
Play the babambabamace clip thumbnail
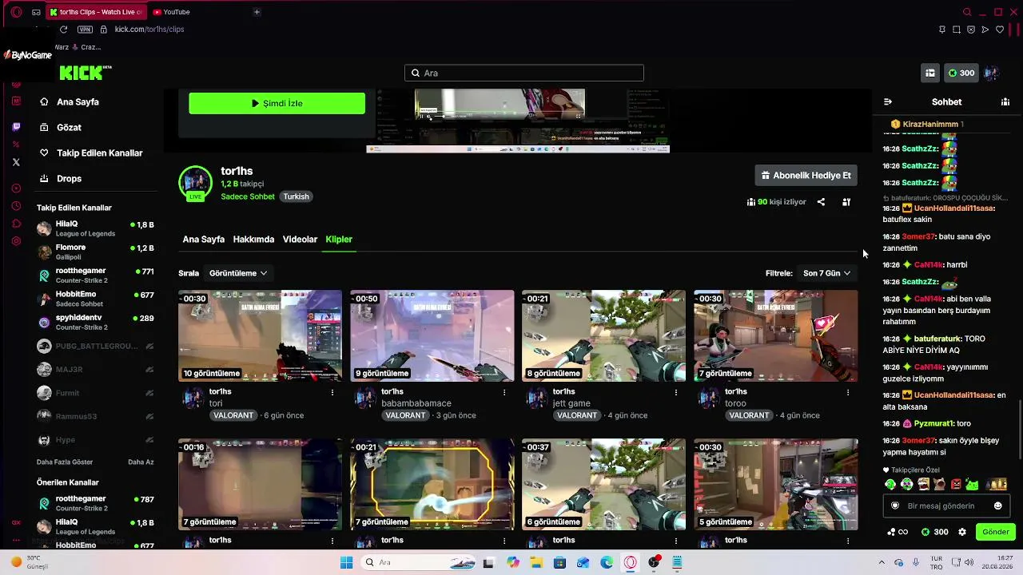(x=432, y=335)
